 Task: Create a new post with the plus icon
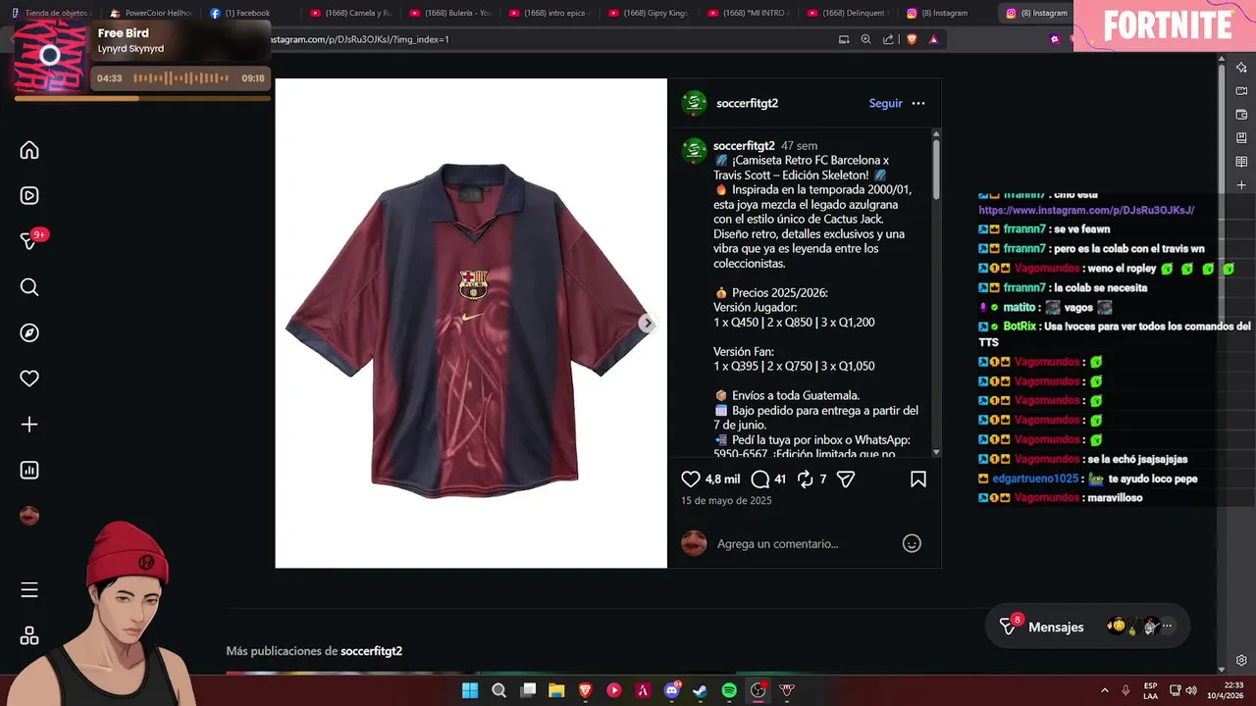click(x=29, y=425)
